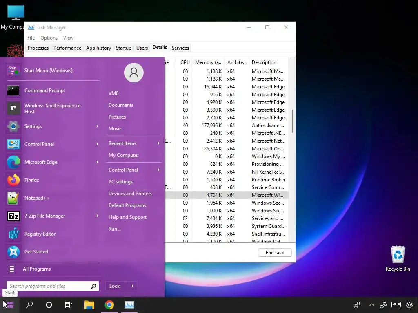Click the Task Manager vertical scrollbar thumb
The image size is (418, 313).
(x=292, y=121)
